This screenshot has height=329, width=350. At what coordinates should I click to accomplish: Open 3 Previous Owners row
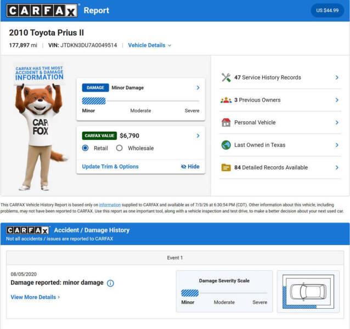click(280, 100)
